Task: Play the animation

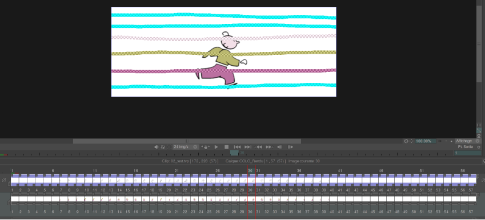Action: click(216, 147)
